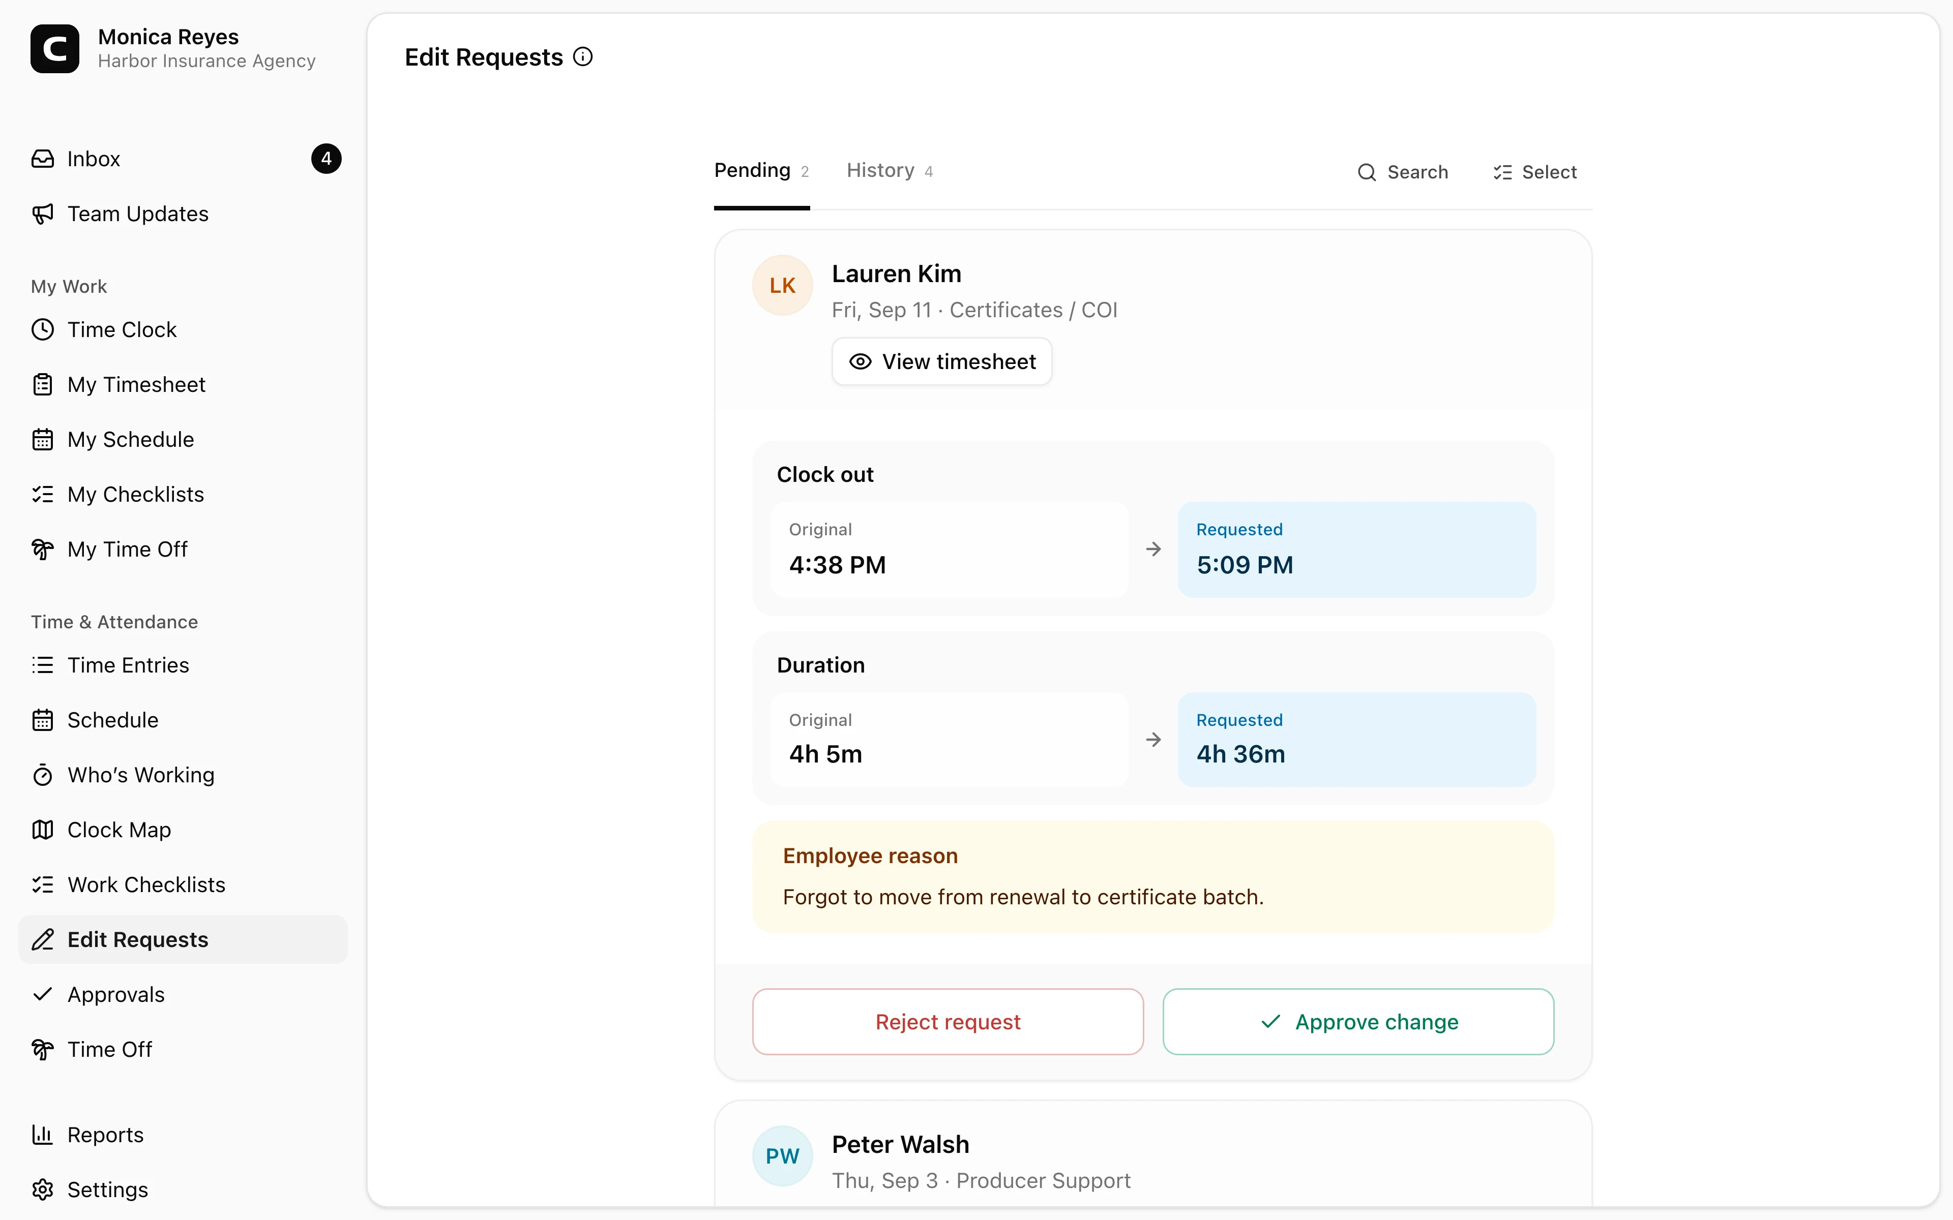
Task: Click the Reports bar chart icon
Action: [43, 1135]
